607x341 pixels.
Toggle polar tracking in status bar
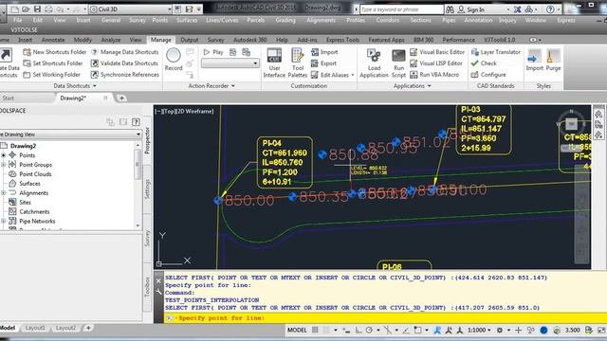click(369, 331)
